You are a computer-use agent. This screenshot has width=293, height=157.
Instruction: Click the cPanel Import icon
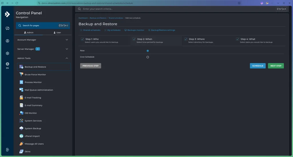pyautogui.click(x=21, y=136)
